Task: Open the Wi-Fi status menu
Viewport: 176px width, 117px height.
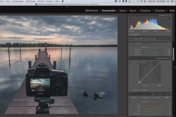Action: (x=141, y=1)
